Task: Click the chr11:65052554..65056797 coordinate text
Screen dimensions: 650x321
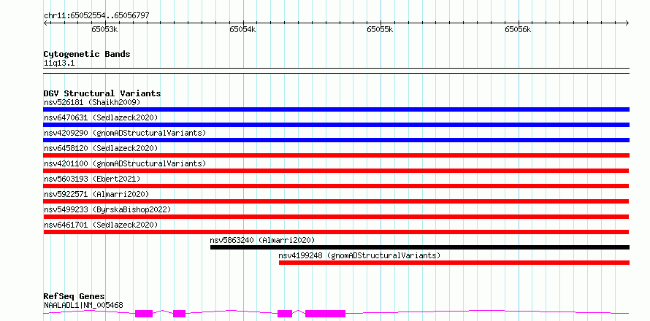Action: click(96, 16)
